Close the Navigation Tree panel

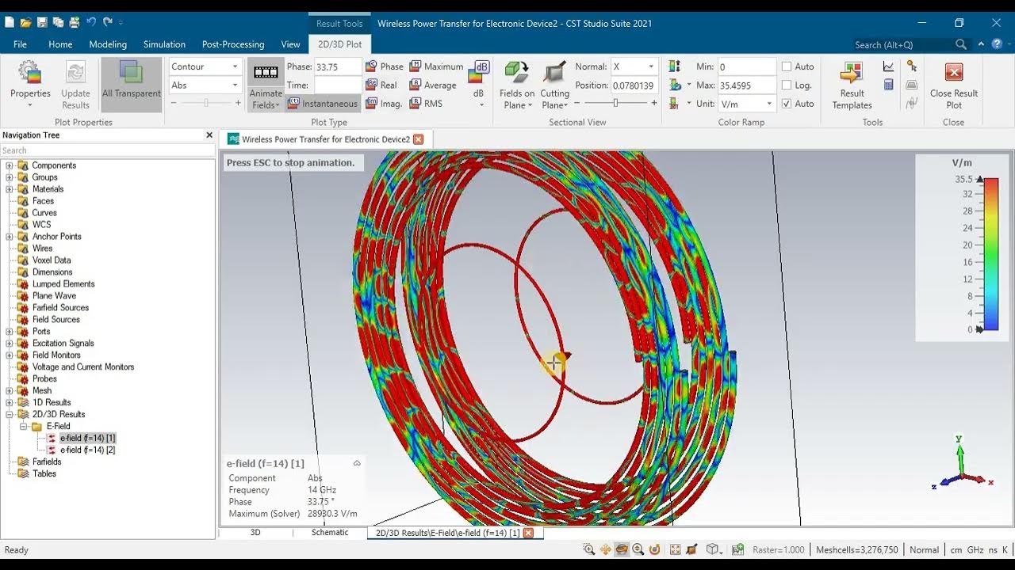tap(209, 135)
